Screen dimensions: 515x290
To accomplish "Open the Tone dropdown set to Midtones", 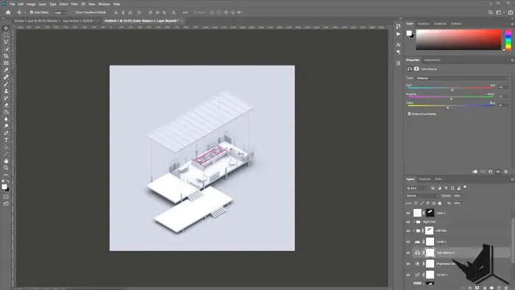I will coord(462,78).
